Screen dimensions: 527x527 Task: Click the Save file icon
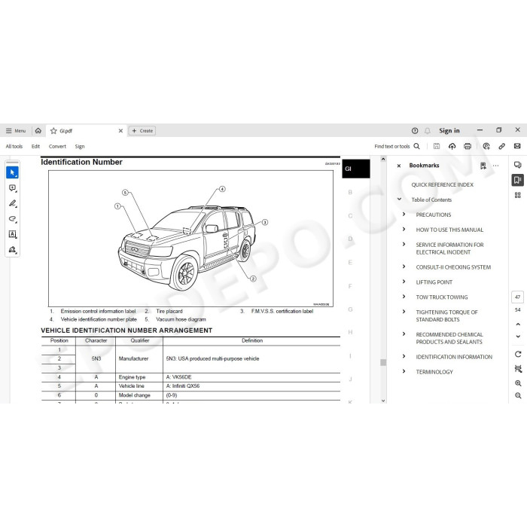click(x=436, y=146)
